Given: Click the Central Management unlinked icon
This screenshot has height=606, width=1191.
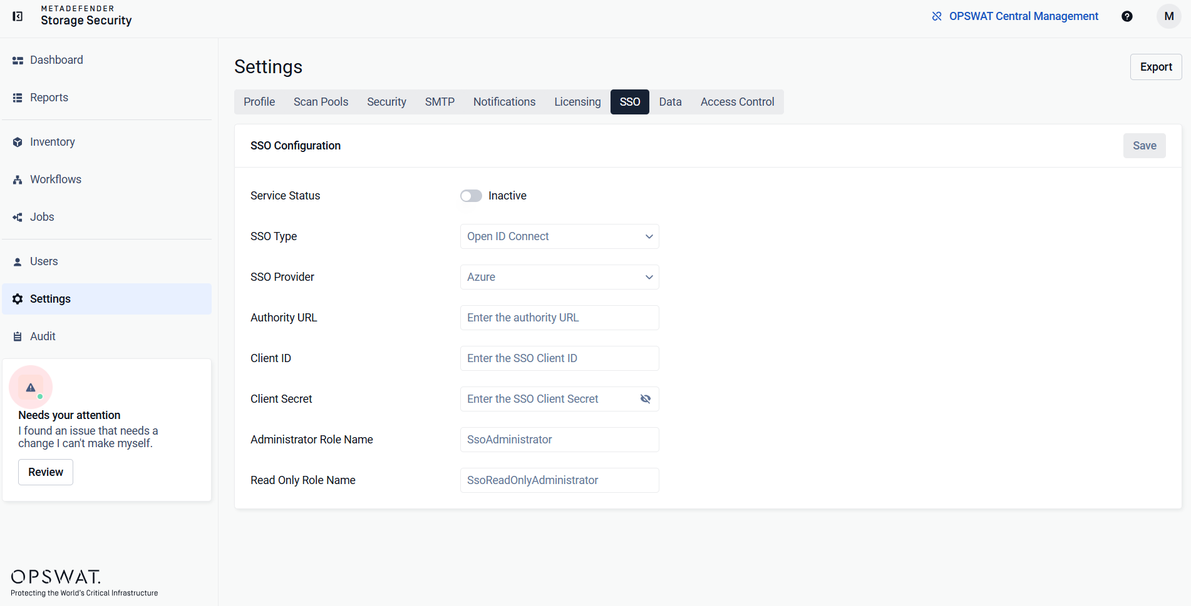Looking at the screenshot, I should [937, 16].
